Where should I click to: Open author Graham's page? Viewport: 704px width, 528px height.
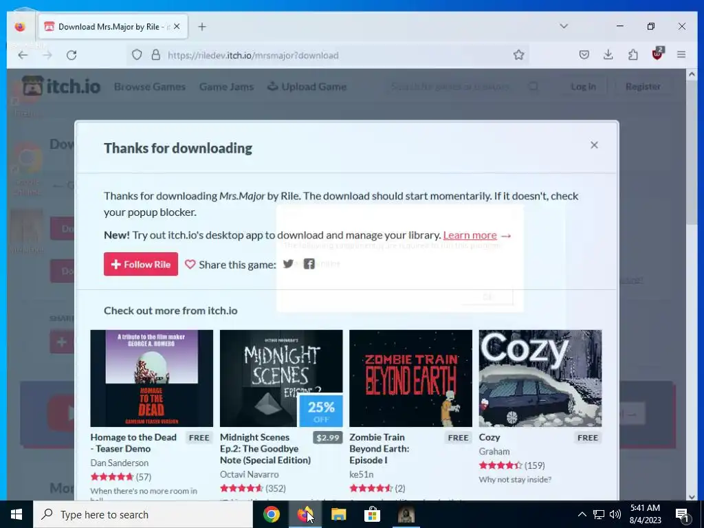click(494, 451)
